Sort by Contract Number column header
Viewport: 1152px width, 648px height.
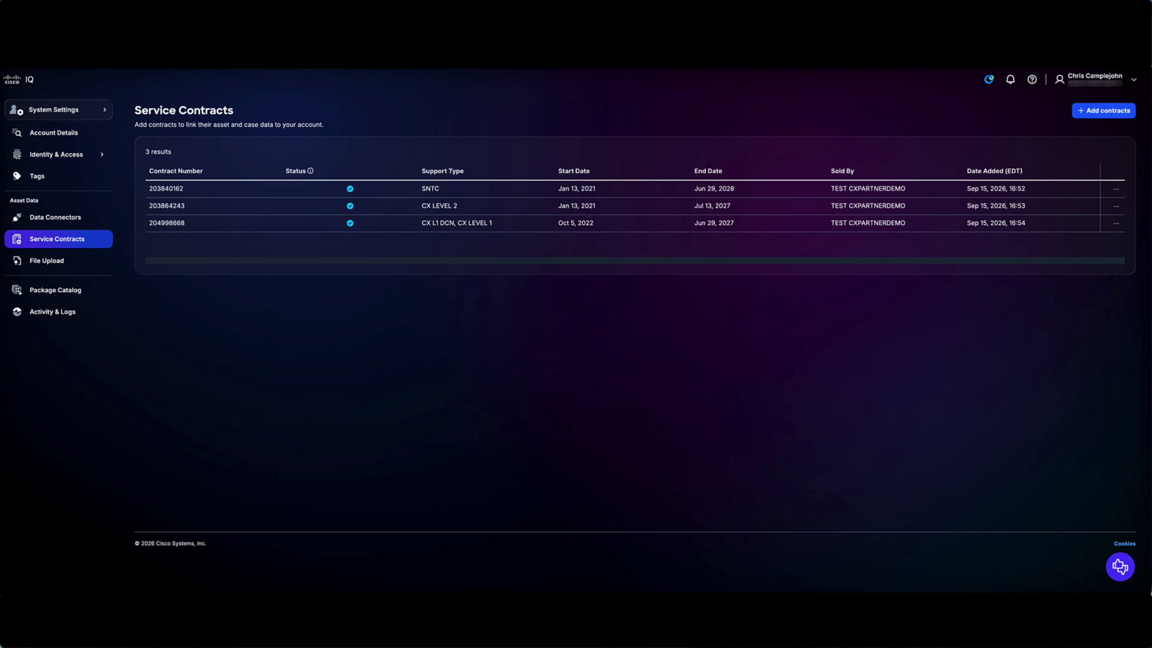pos(176,171)
